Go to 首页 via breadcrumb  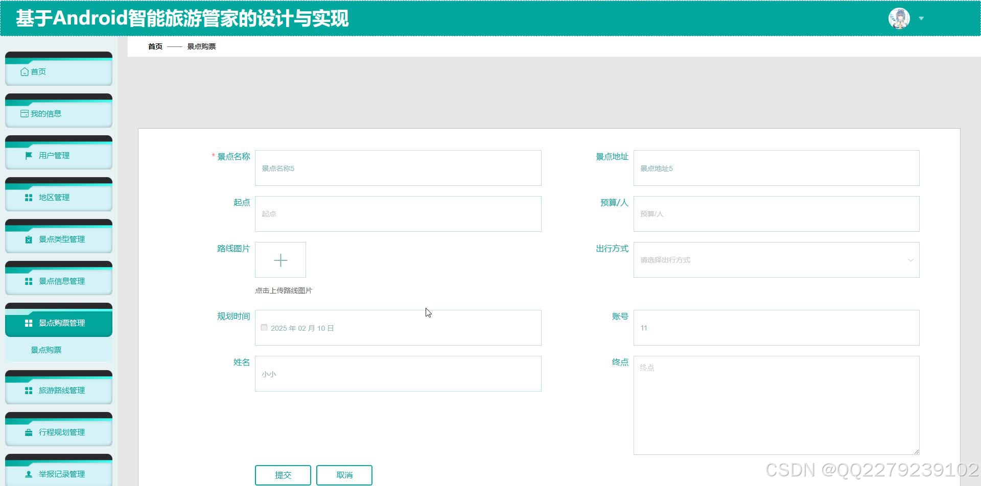click(x=155, y=46)
